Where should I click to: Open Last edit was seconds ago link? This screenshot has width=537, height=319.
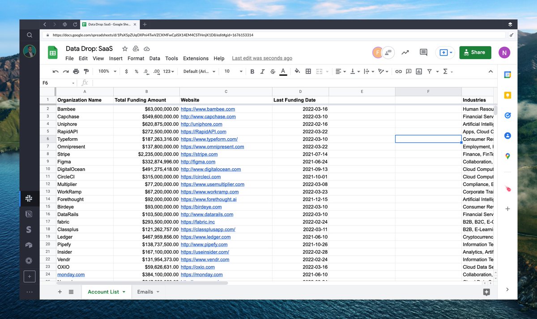point(262,58)
